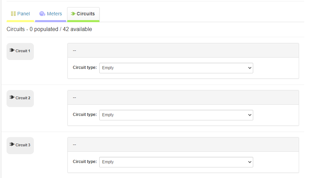The image size is (309, 178).
Task: Click the Circuit 1 card header bar
Action: click(x=183, y=50)
